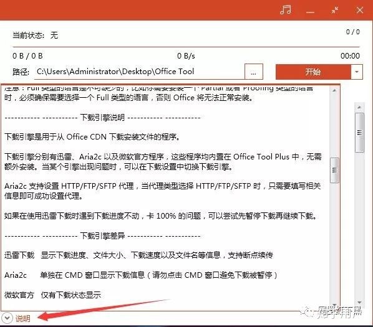The image size is (373, 327).
Task: Click the up arrow of the inner text scrollbar
Action: 334,90
